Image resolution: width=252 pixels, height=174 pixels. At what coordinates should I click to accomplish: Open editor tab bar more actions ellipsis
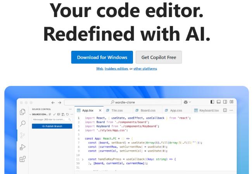(x=231, y=110)
